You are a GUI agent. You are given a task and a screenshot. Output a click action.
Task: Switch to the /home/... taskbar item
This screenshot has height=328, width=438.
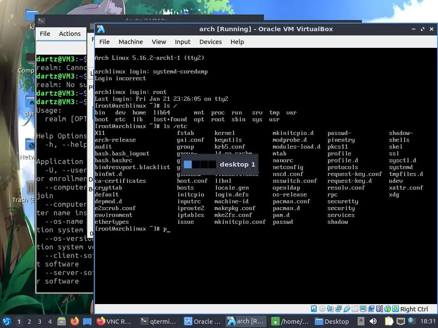point(290,321)
